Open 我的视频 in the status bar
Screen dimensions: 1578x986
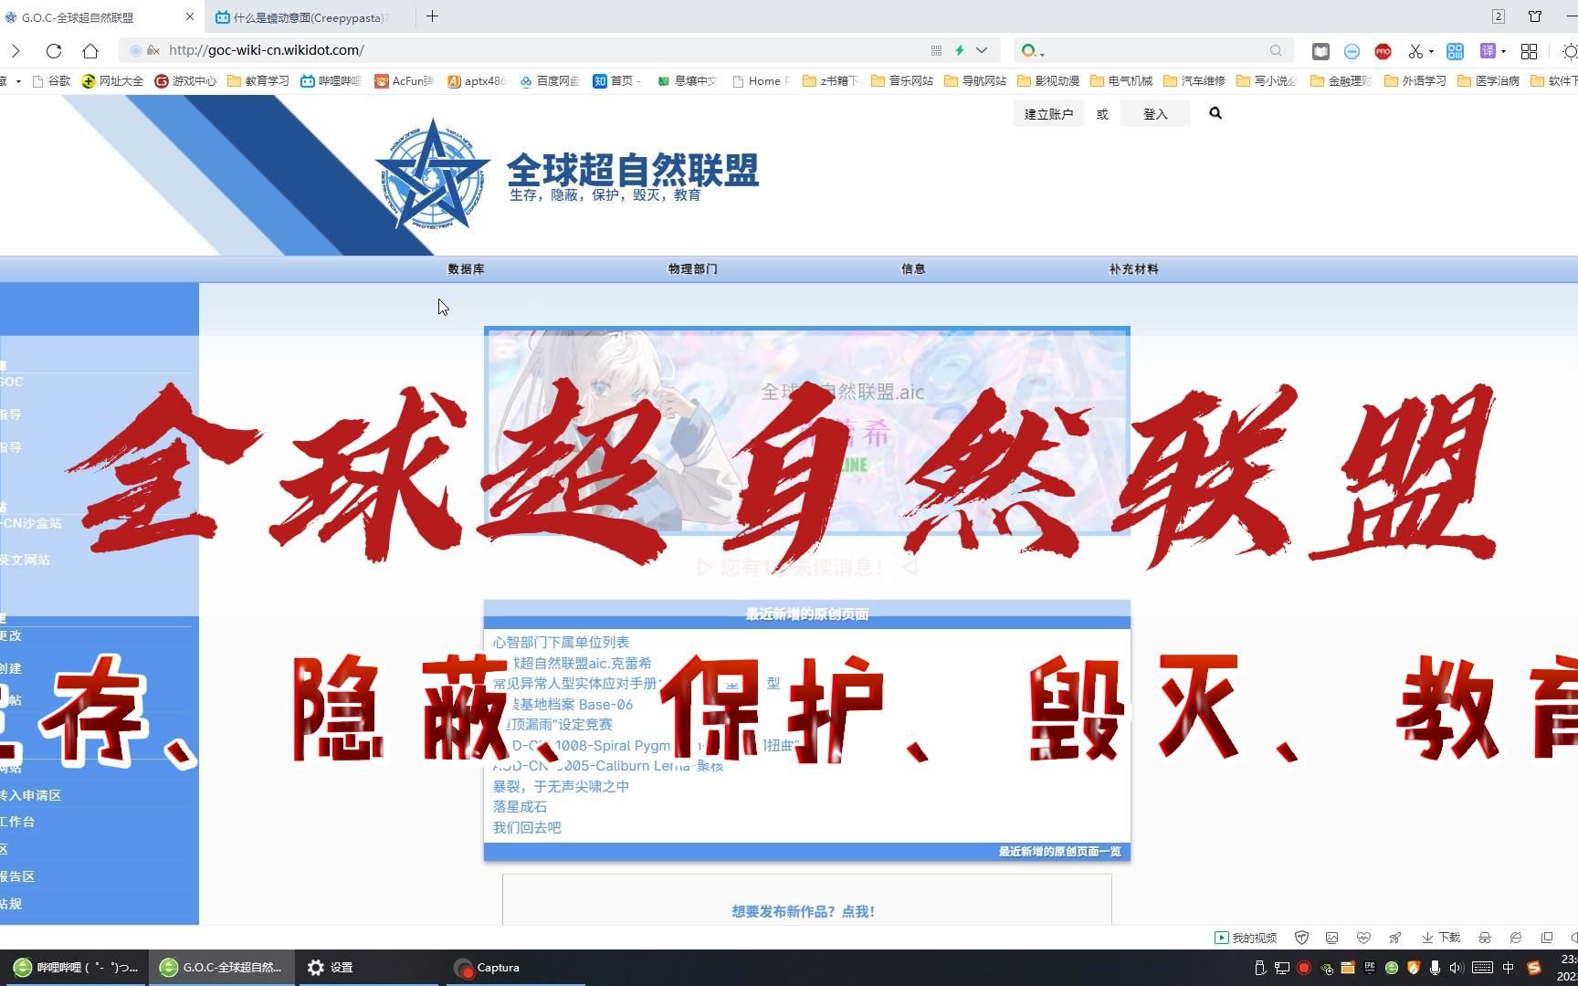1246,938
